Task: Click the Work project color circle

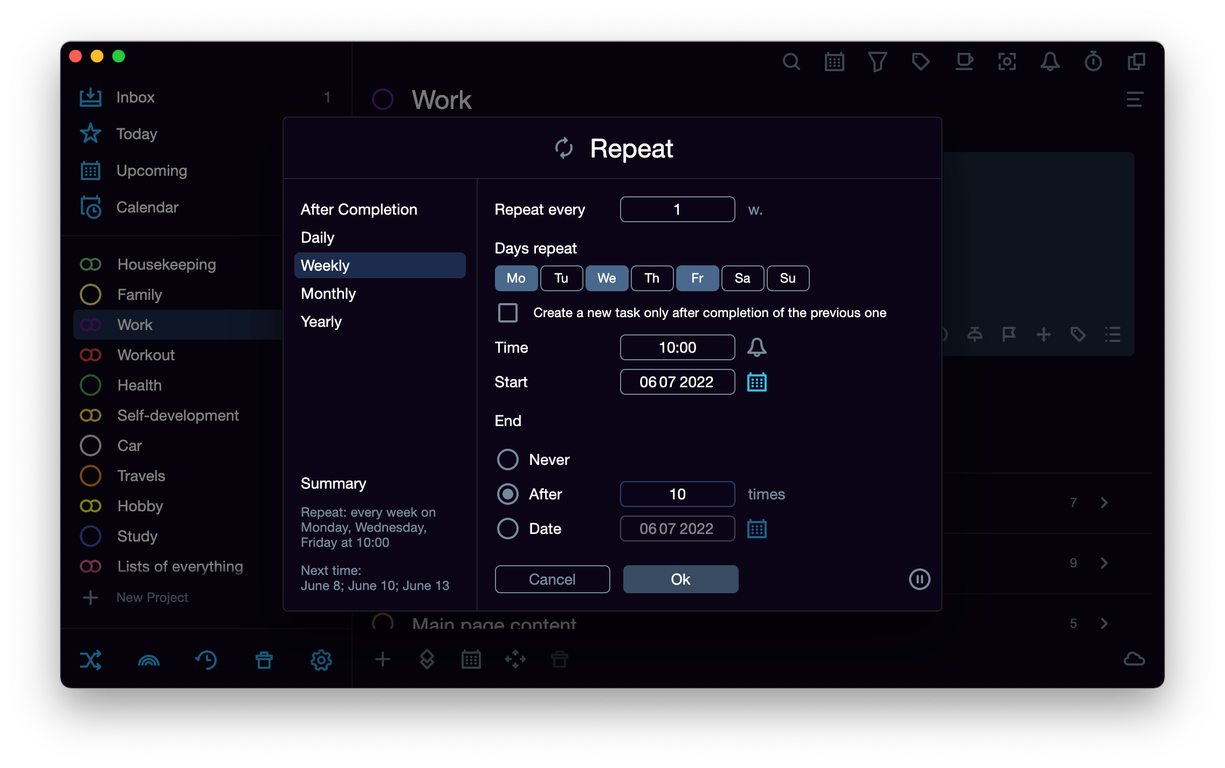Action: pos(383,99)
